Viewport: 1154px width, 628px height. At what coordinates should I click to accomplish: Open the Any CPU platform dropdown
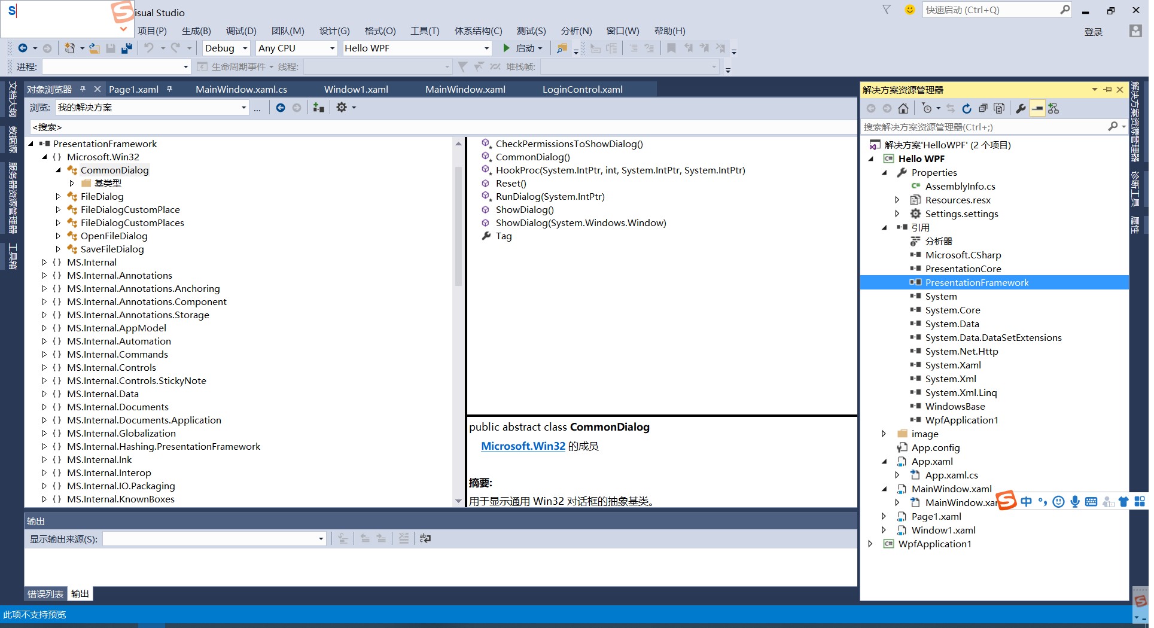(x=332, y=48)
